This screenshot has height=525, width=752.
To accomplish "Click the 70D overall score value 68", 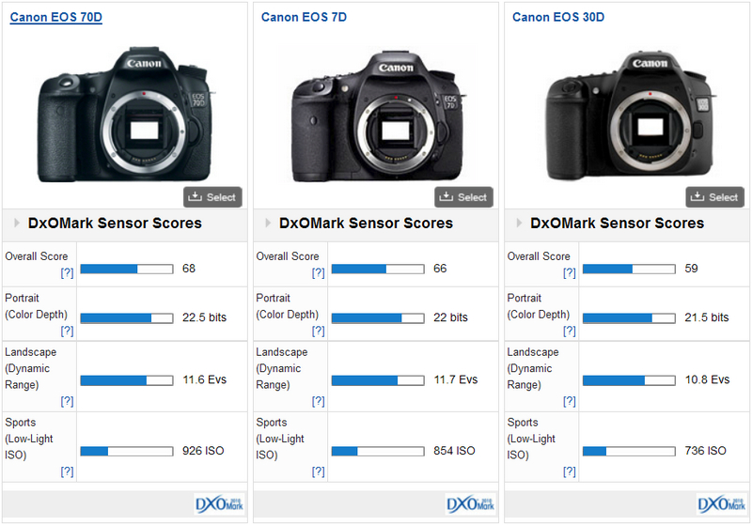I will (189, 269).
